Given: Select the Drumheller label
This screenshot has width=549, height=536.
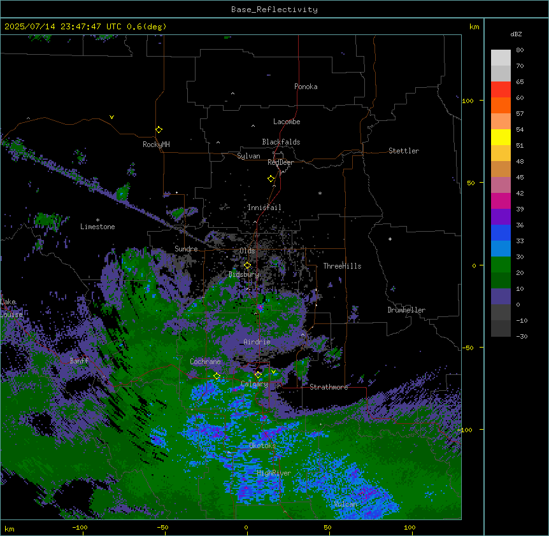Looking at the screenshot, I should pos(406,310).
